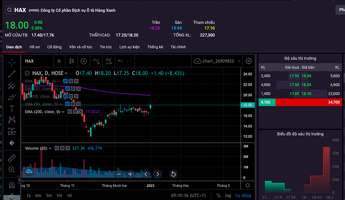Open Thống kê tab

pyautogui.click(x=155, y=47)
